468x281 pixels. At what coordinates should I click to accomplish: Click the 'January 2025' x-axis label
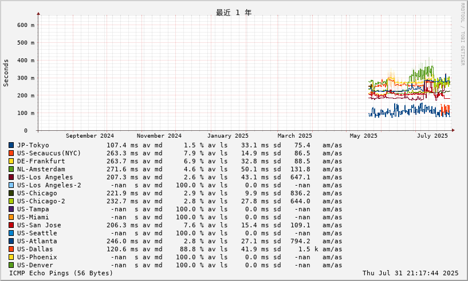[x=228, y=136]
